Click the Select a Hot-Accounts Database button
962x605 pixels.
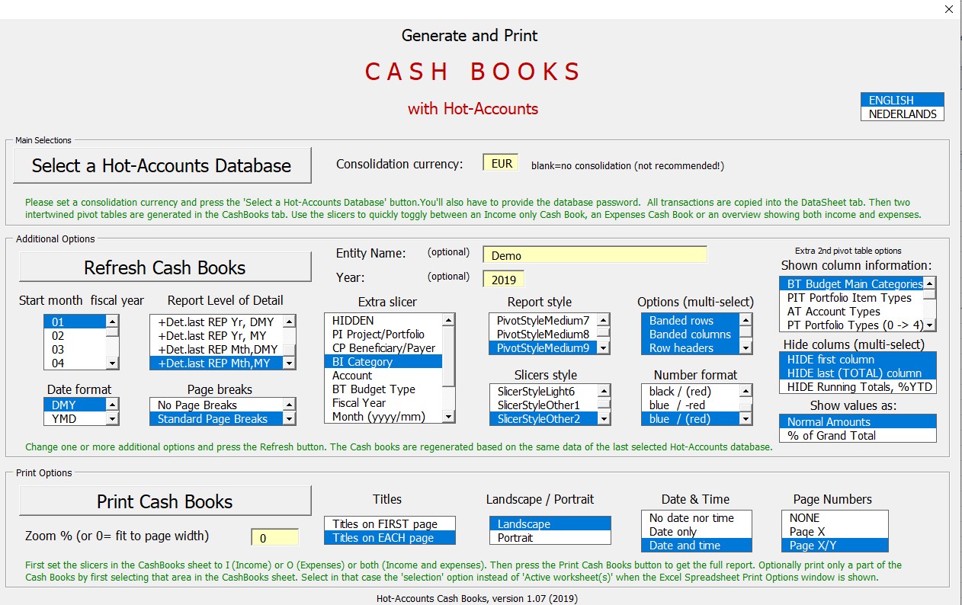(x=162, y=165)
